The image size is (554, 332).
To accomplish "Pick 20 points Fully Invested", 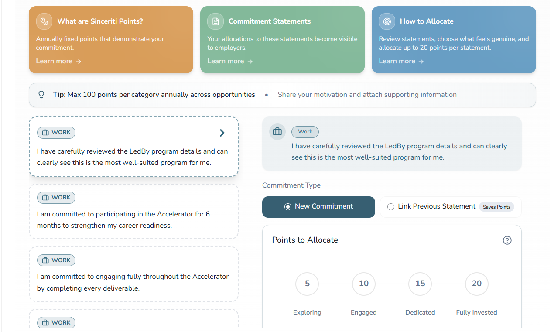I will (x=476, y=284).
